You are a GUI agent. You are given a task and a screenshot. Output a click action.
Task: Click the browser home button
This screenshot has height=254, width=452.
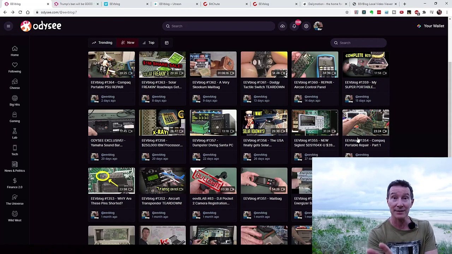point(28,12)
